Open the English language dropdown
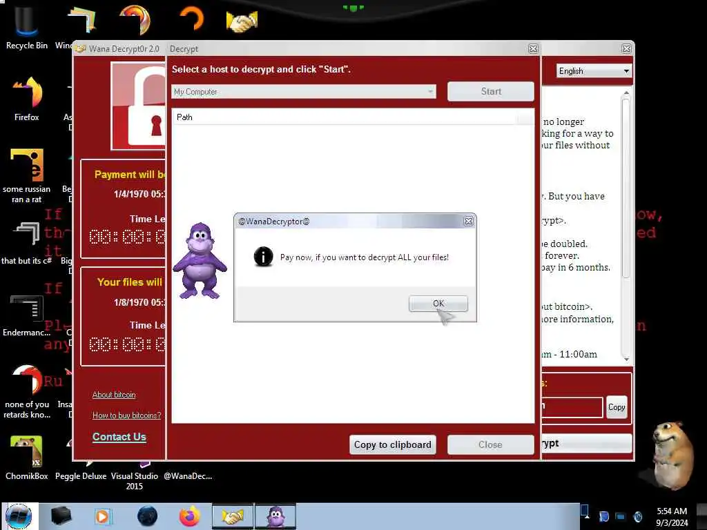This screenshot has width=707, height=530. click(594, 71)
